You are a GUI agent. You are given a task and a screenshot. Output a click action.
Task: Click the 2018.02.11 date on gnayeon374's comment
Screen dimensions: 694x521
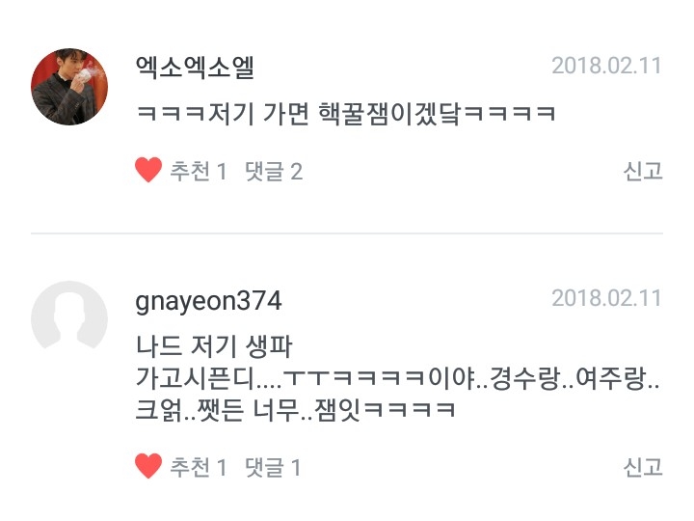(x=607, y=298)
